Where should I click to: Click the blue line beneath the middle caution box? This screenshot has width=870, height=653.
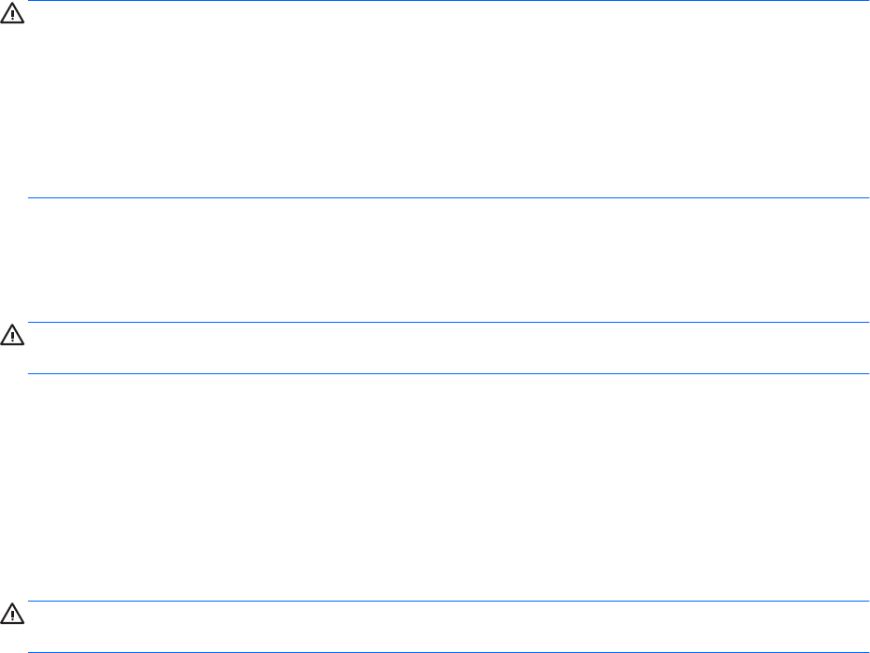[448, 373]
